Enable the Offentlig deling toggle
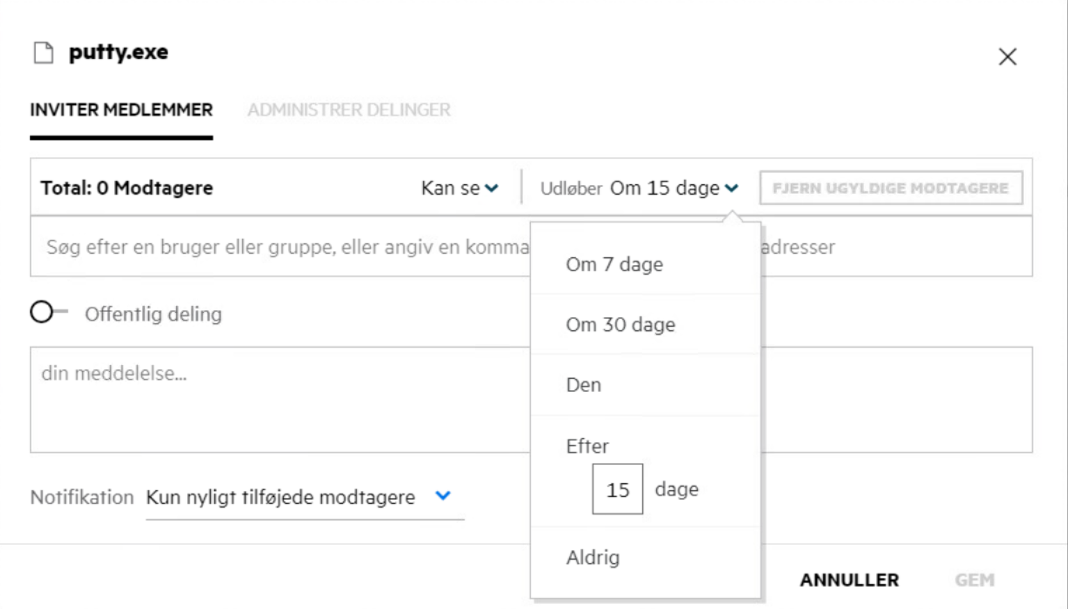This screenshot has height=609, width=1068. [47, 313]
